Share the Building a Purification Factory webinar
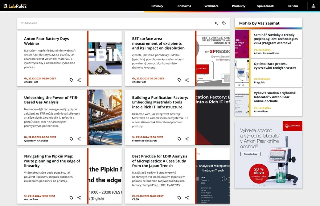The height and width of the screenshot is (206, 320). (x=187, y=139)
